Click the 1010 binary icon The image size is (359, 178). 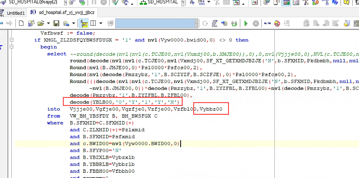pos(201,3)
